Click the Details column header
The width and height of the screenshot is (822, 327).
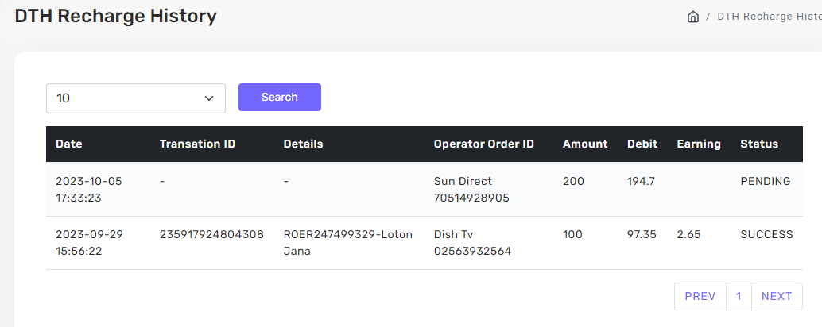pyautogui.click(x=304, y=144)
